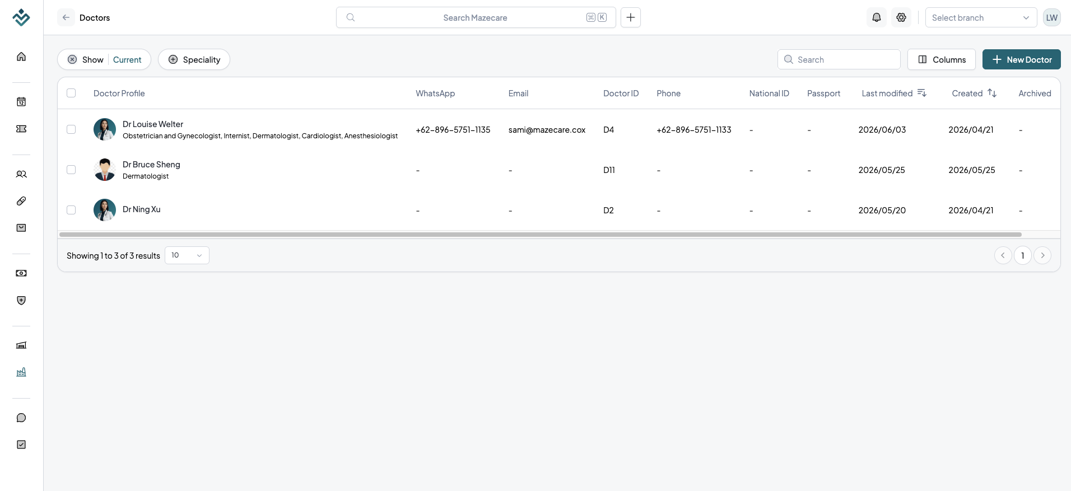
Task: Focus the doctors table Search field
Action: 839,60
